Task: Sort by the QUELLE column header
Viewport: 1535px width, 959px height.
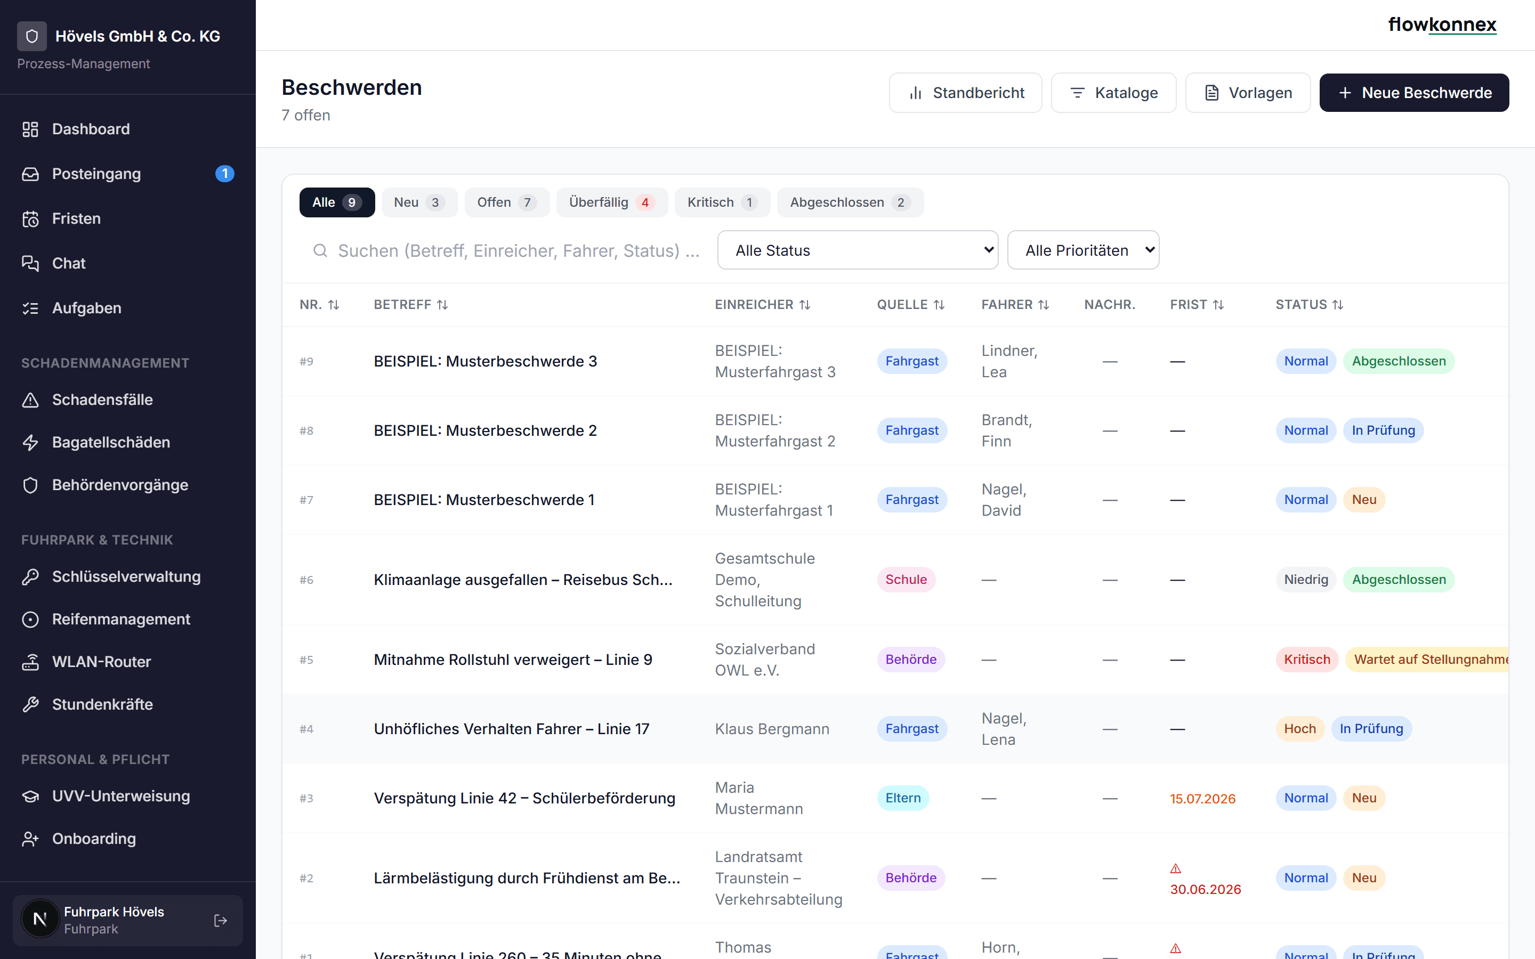Action: (x=911, y=304)
